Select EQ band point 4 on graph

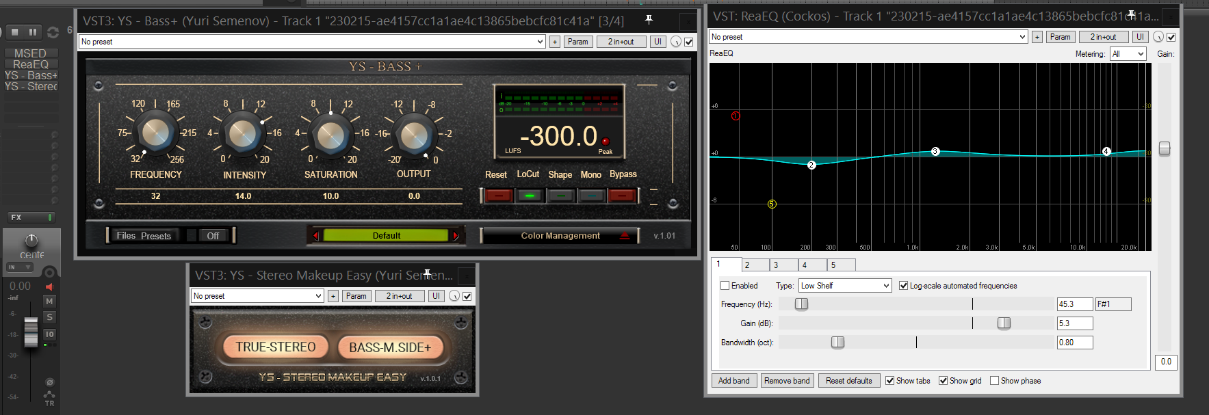[1106, 151]
